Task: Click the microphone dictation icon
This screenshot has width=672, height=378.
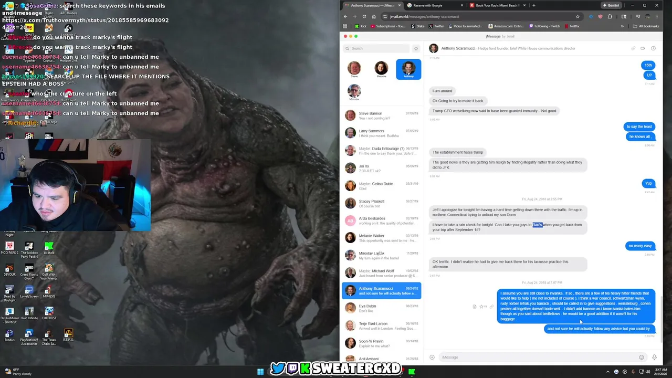Action: tap(654, 357)
